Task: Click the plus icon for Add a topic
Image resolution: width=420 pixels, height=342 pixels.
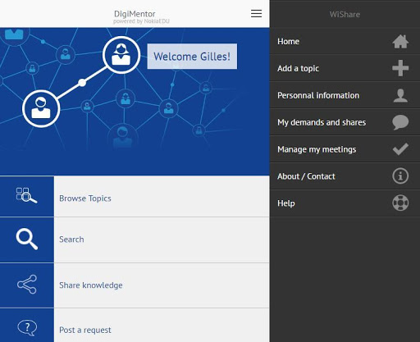Action: 400,68
